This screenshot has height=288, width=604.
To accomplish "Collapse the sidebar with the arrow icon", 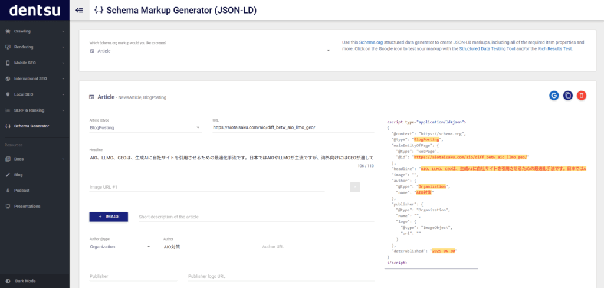I will [x=80, y=11].
